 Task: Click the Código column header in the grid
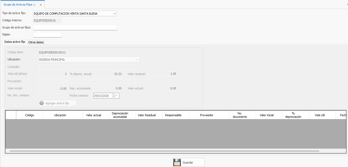click(x=30, y=115)
